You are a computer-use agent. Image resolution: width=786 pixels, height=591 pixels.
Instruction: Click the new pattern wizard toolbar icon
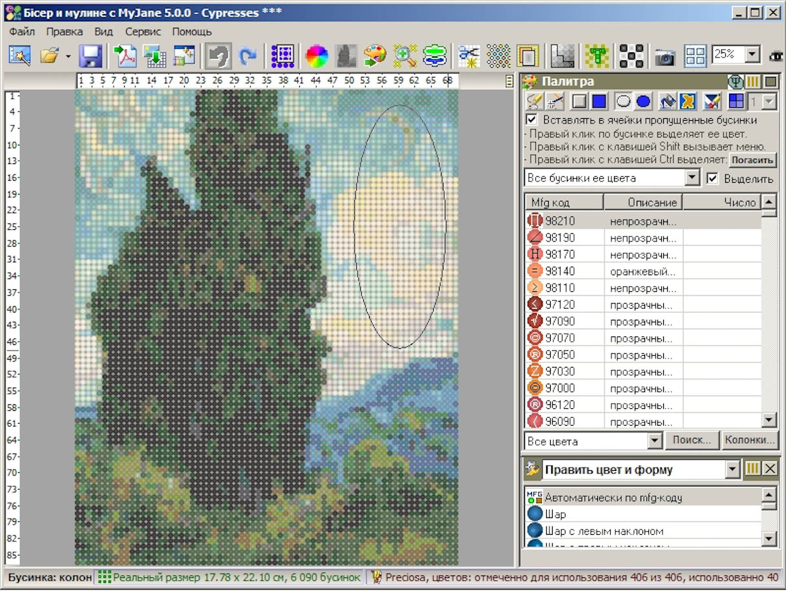click(19, 56)
